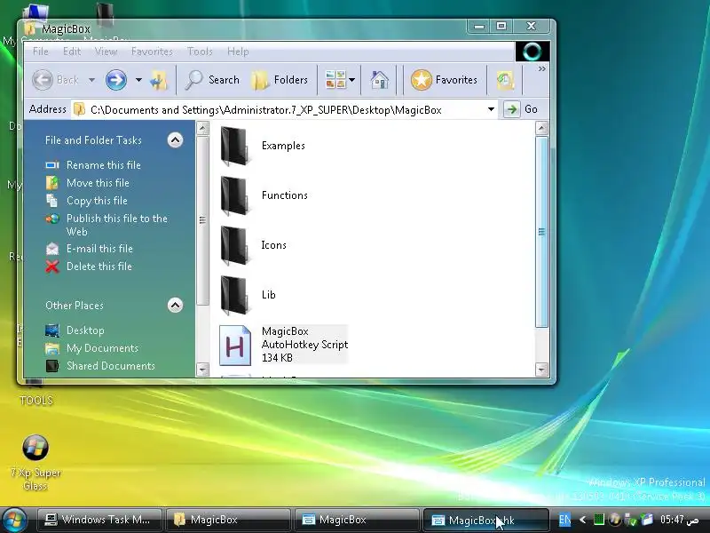The image size is (710, 533).
Task: Open the View menu
Action: click(x=106, y=52)
